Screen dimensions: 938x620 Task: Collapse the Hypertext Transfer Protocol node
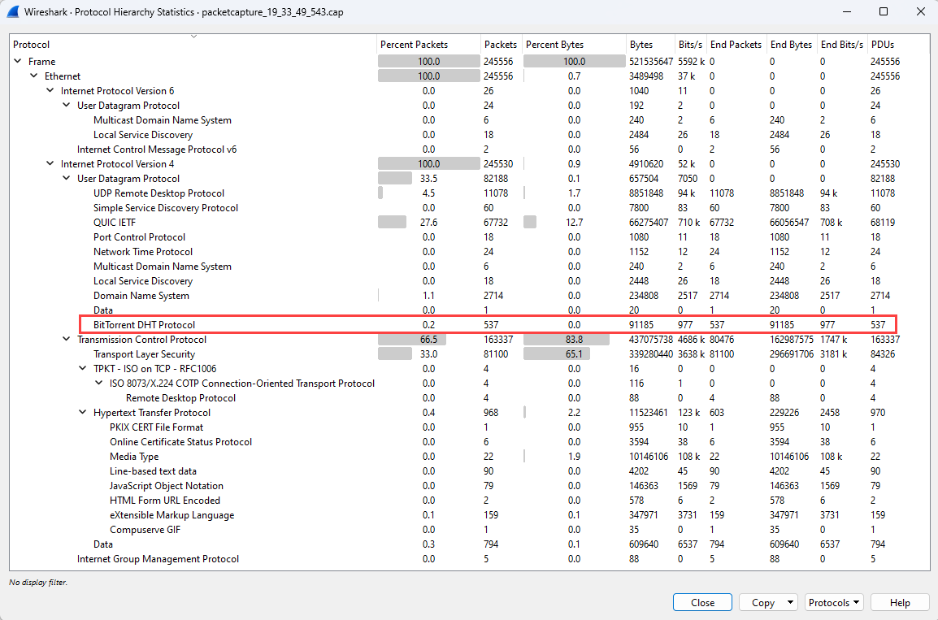point(81,412)
